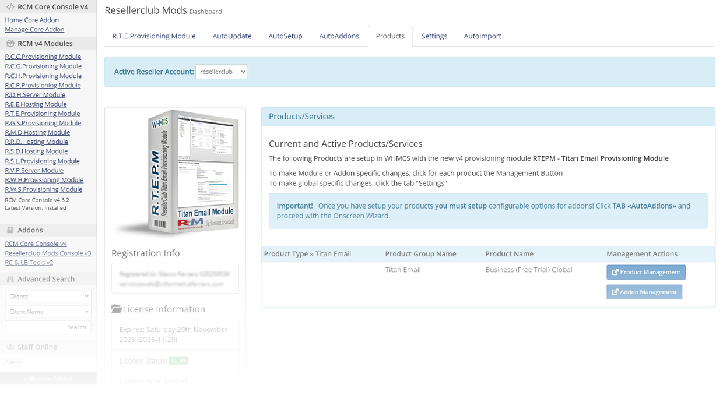The image size is (723, 395).
Task: Click the 'Product Type » Titan Email' header
Action: [x=307, y=254]
